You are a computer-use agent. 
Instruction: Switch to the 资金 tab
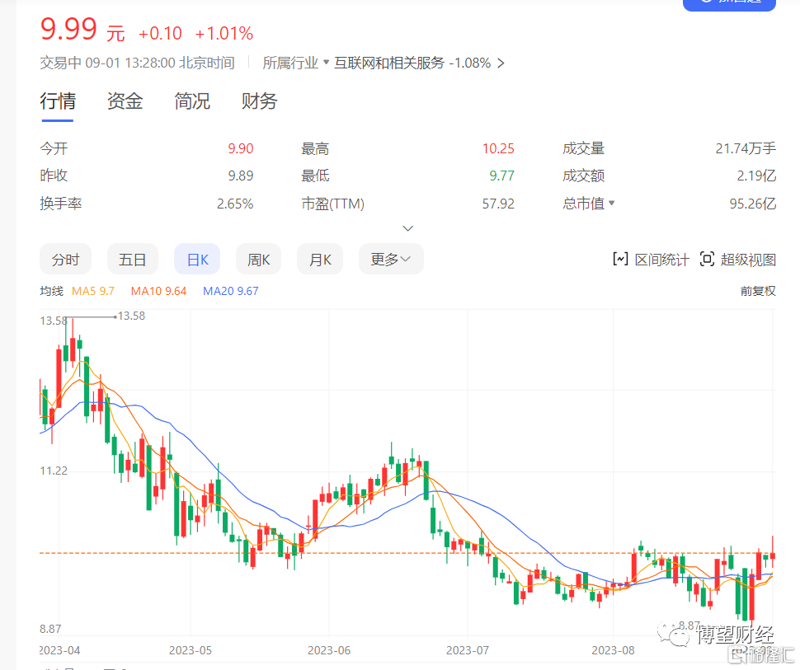click(x=125, y=101)
